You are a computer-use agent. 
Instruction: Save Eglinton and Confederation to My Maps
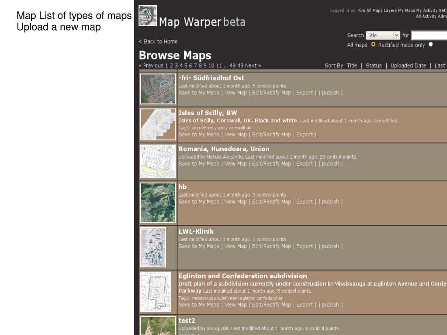tap(199, 305)
